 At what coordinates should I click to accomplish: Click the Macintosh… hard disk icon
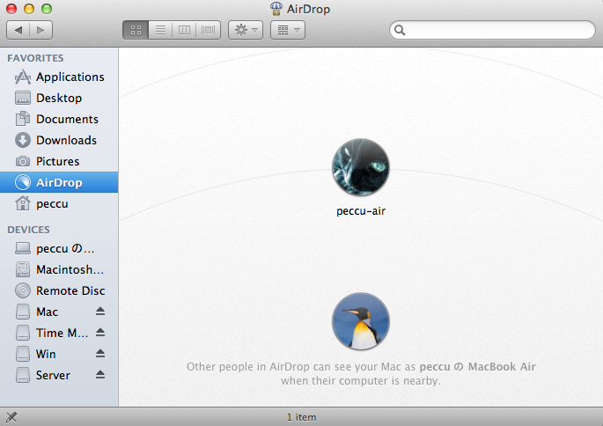tap(23, 269)
